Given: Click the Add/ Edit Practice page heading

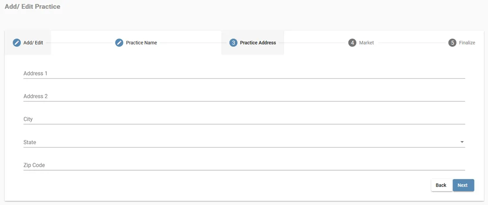Looking at the screenshot, I should [x=33, y=7].
